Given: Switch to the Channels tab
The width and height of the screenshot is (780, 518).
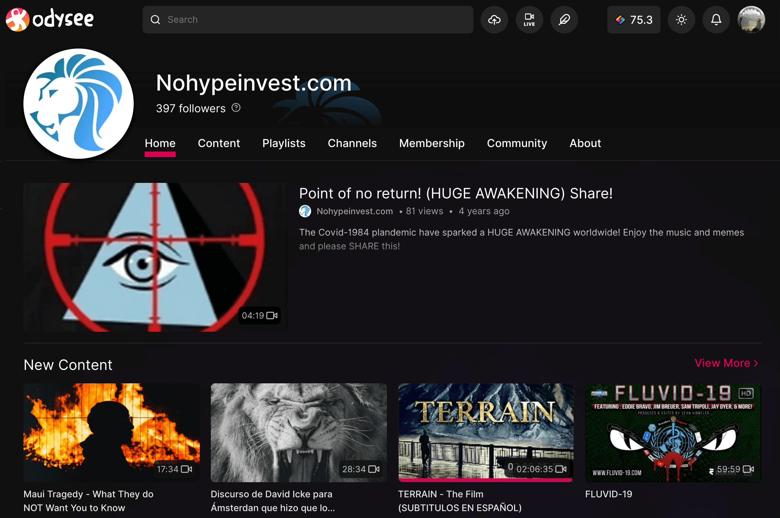Looking at the screenshot, I should coord(352,143).
